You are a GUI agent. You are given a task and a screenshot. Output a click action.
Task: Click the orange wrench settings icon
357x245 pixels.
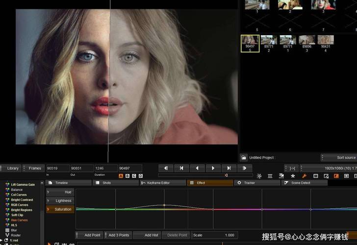[x=304, y=176]
